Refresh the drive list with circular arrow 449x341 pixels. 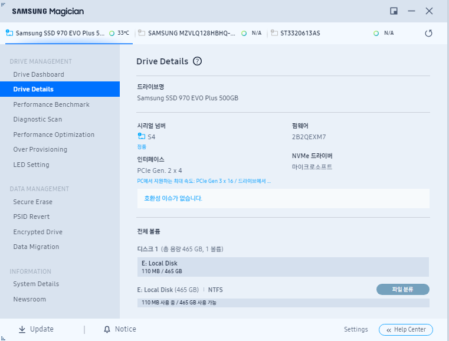[x=428, y=33]
